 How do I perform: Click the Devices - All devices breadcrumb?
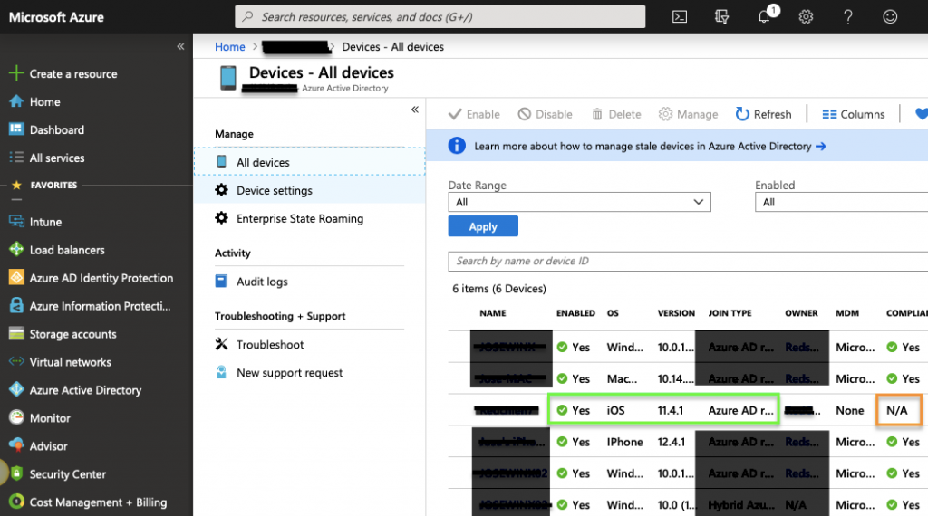pos(392,47)
